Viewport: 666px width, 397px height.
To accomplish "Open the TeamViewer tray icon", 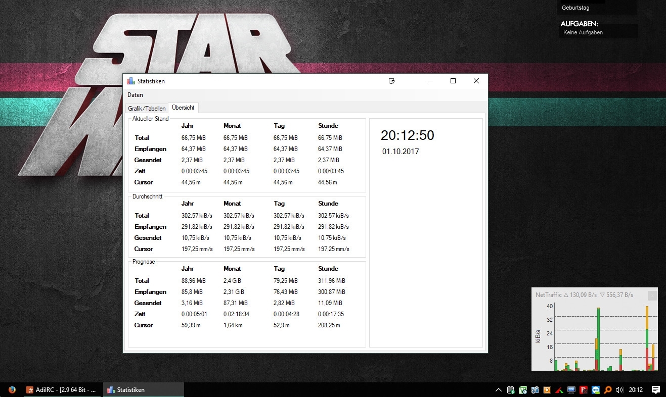I will pos(596,389).
